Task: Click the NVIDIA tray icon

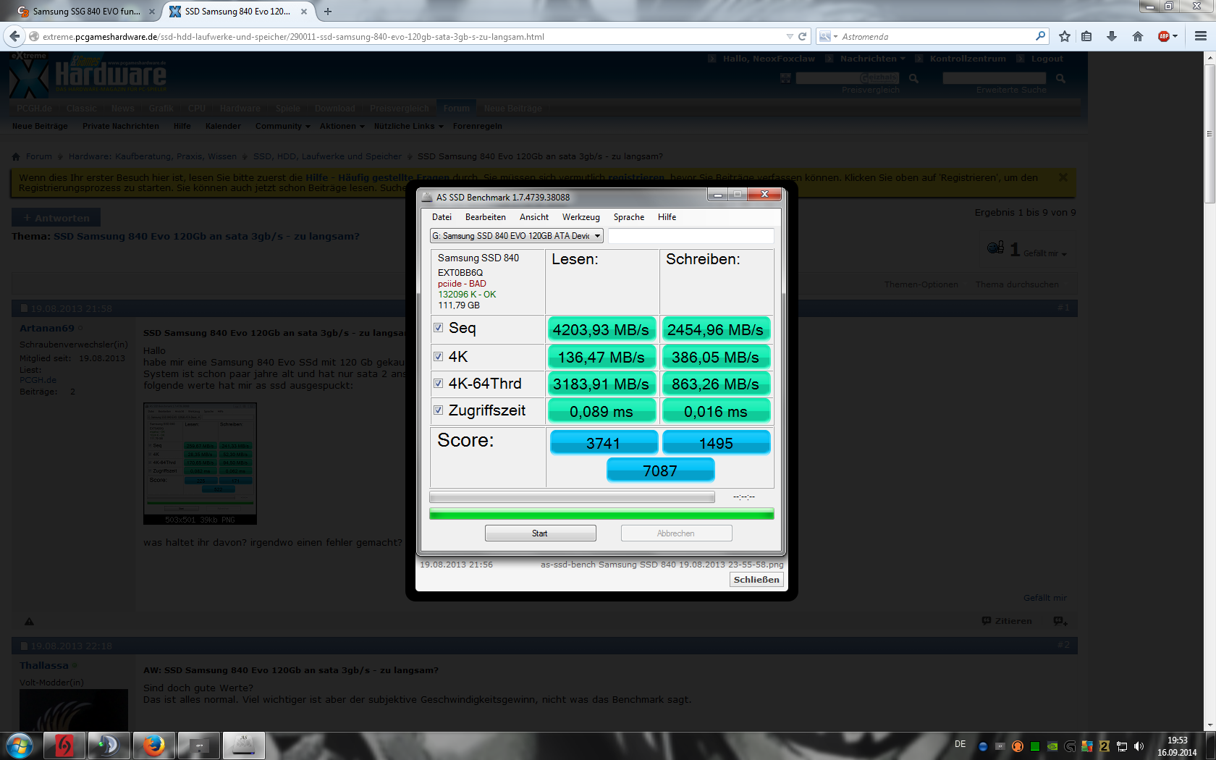Action: coord(1052,746)
